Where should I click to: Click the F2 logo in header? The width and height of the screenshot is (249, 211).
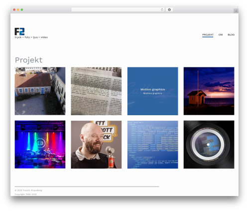click(19, 31)
